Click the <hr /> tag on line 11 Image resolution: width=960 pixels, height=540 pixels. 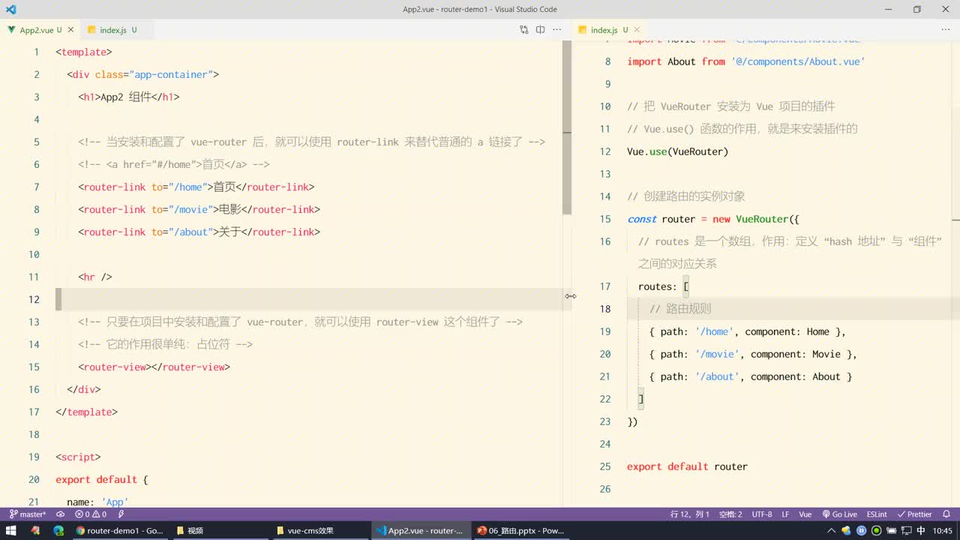(x=94, y=277)
